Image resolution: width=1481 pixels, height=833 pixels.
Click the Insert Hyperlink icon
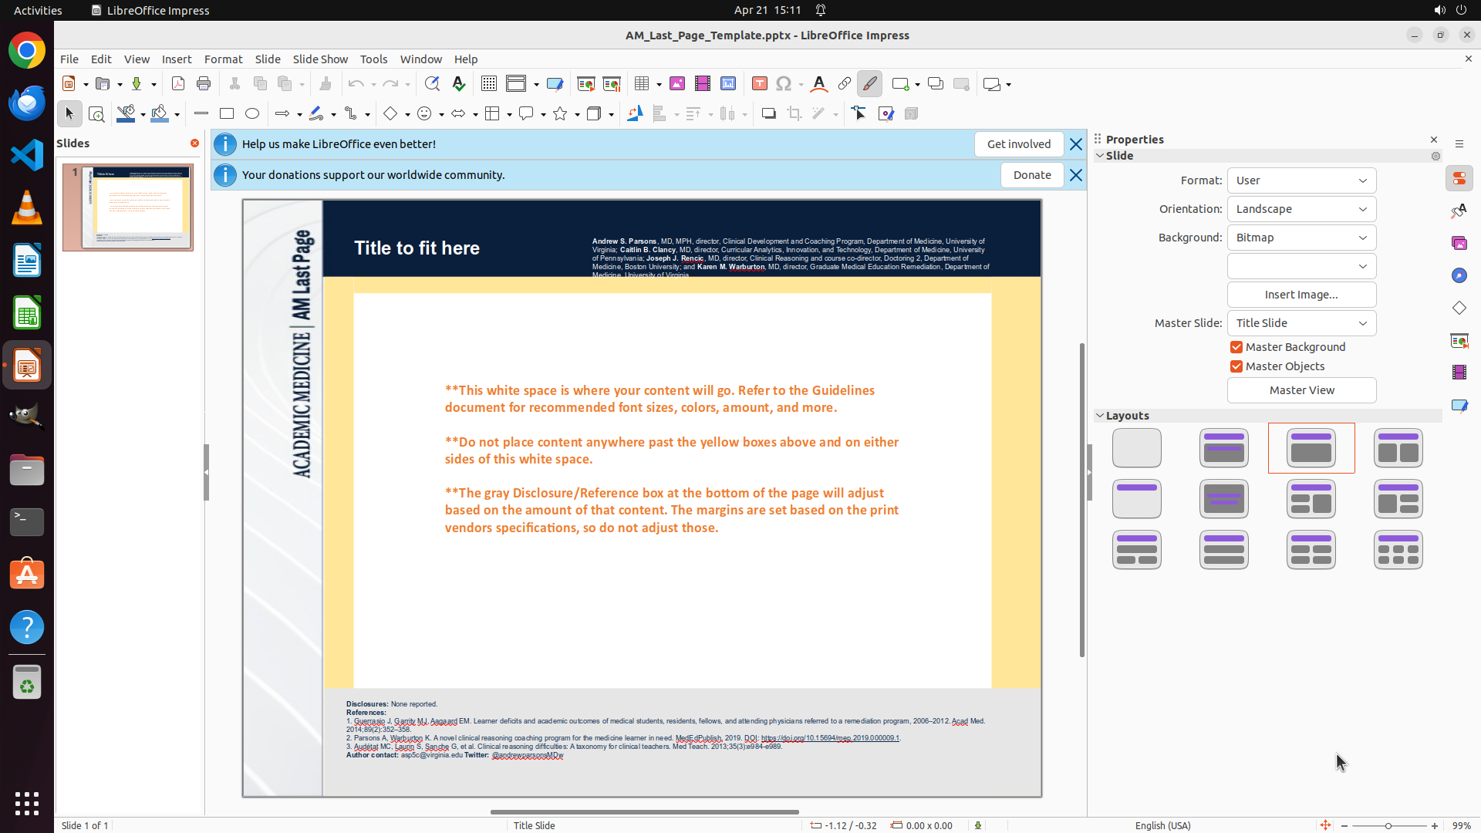pos(845,84)
